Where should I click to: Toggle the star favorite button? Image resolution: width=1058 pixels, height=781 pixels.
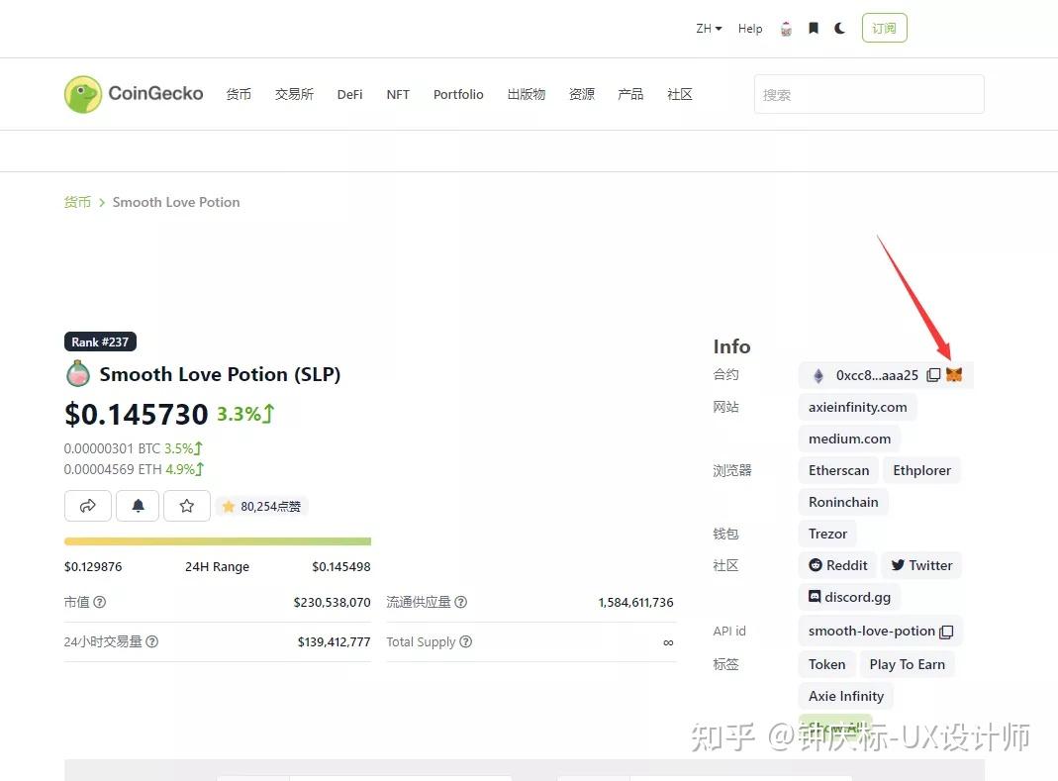pos(187,506)
